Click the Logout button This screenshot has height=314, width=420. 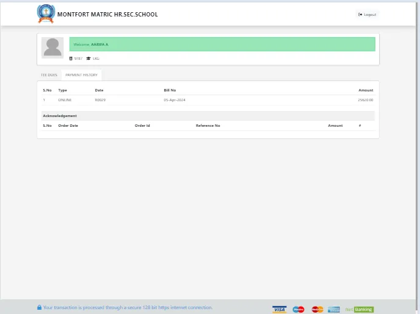pos(367,15)
